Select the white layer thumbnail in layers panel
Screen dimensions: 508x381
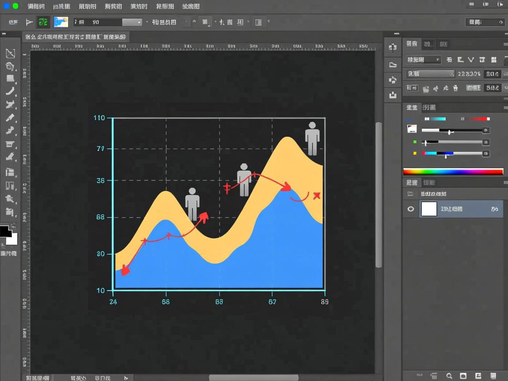[429, 209]
